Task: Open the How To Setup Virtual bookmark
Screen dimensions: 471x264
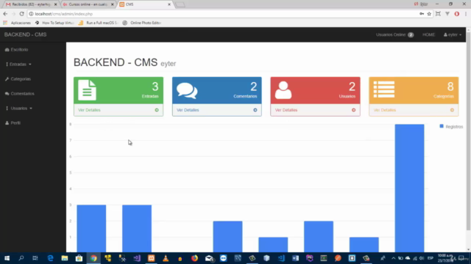Action: tap(54, 23)
